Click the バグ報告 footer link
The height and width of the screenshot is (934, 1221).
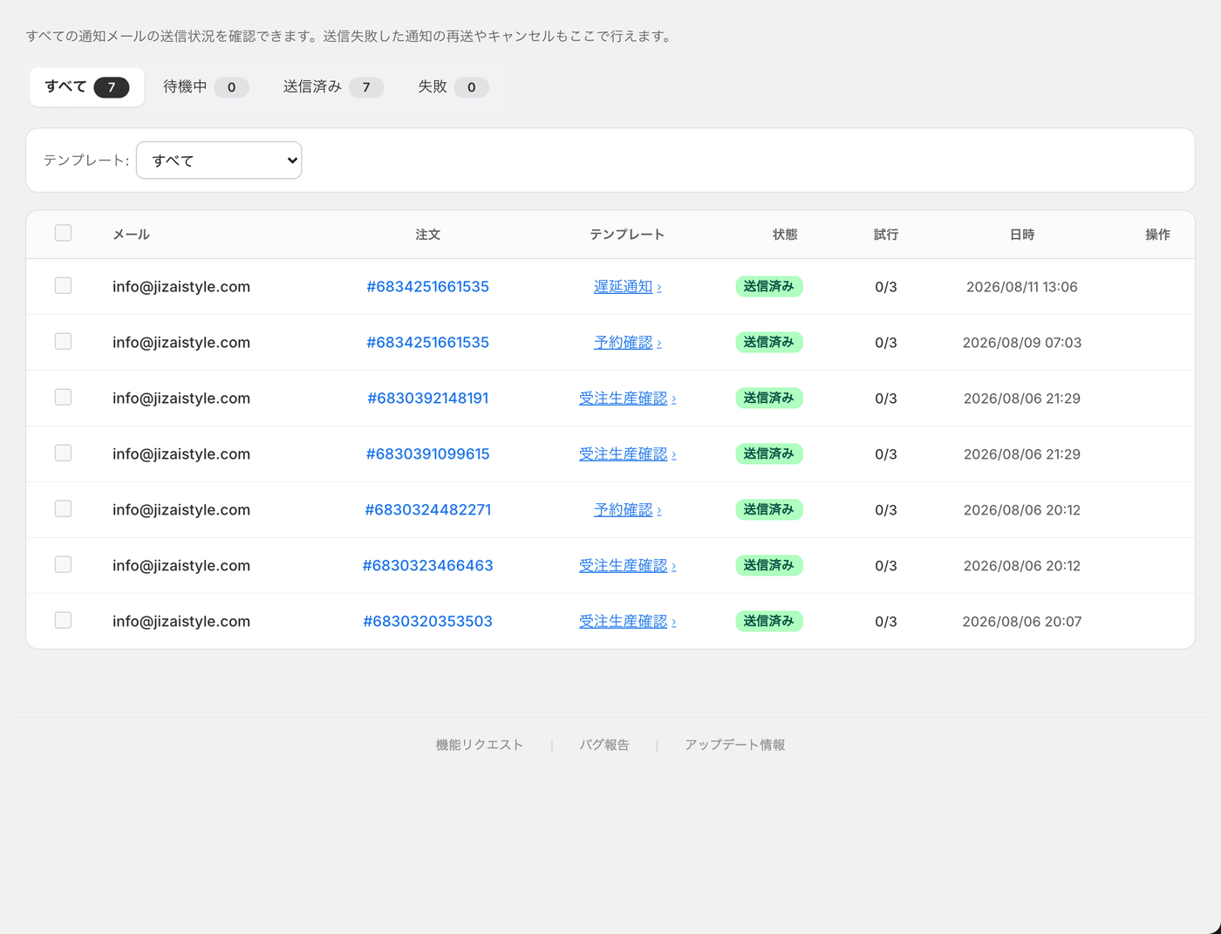604,745
